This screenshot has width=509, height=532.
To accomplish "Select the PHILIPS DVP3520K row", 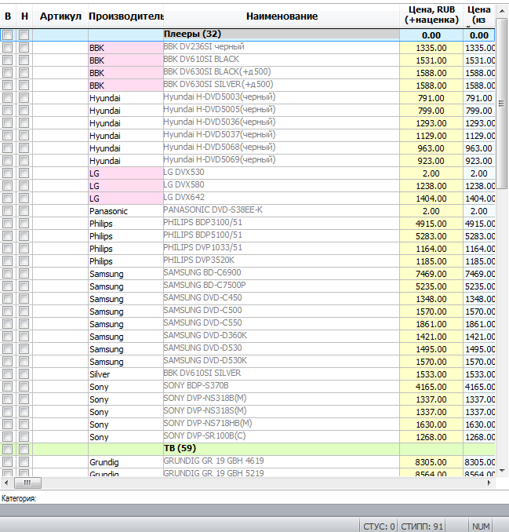I will [247, 261].
